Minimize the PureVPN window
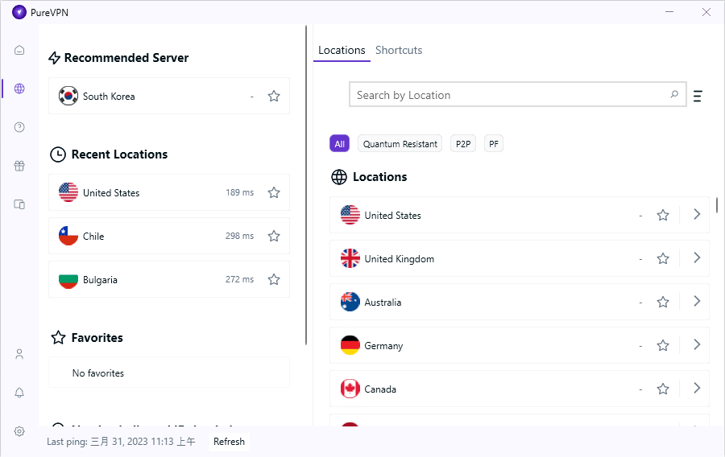The height and width of the screenshot is (457, 725). point(669,12)
